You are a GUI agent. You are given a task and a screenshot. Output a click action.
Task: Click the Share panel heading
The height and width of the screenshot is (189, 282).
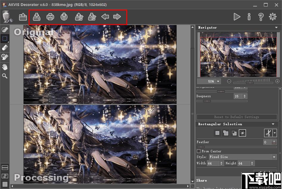[x=201, y=180]
